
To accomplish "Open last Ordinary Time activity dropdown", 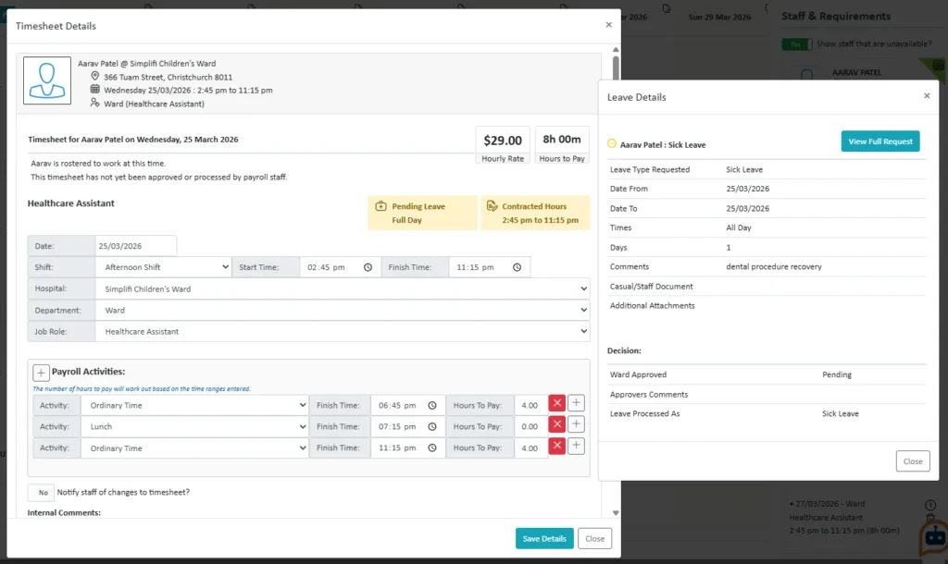I will pos(194,448).
